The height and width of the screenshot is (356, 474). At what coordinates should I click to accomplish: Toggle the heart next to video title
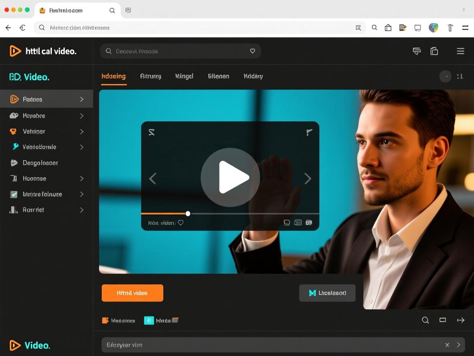[181, 223]
